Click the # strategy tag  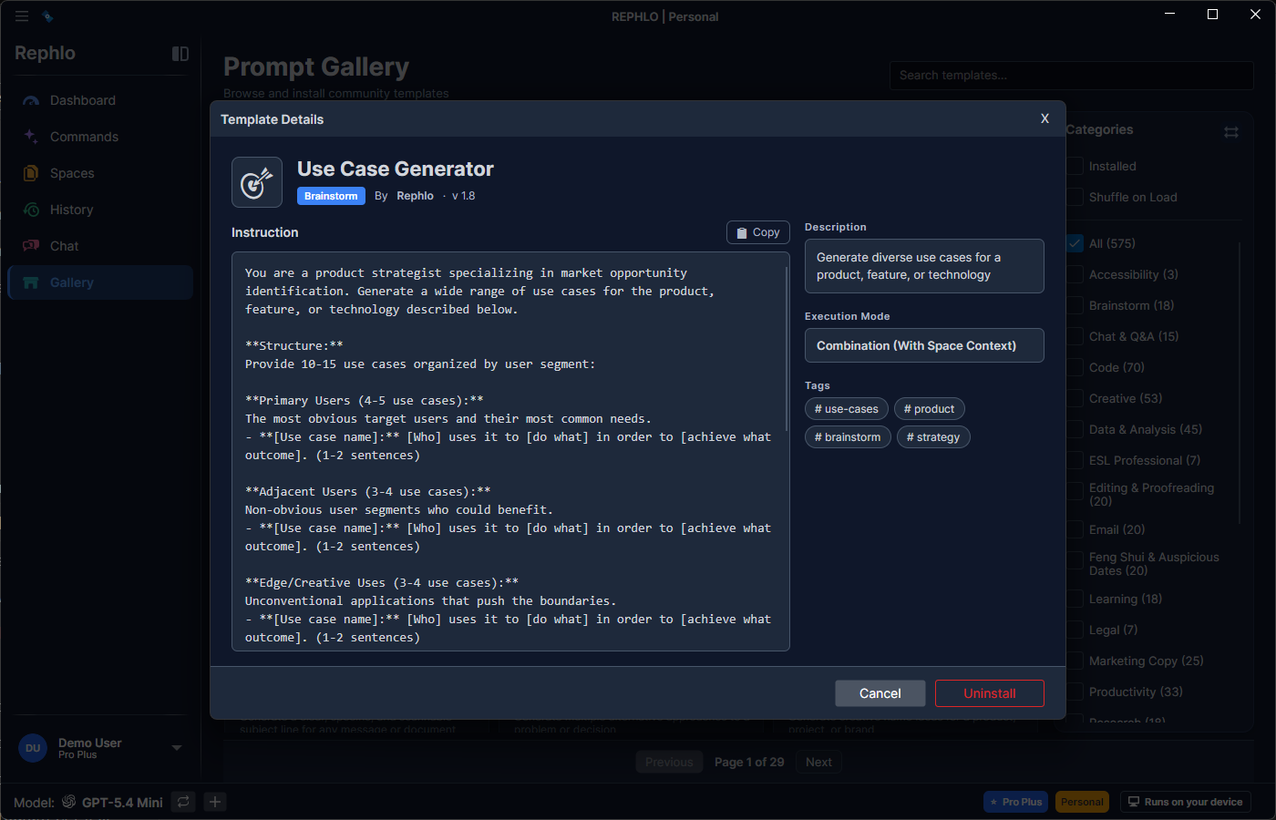(x=934, y=437)
